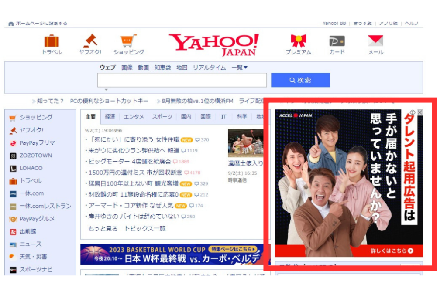447x288 pixels.
Task: Open the sumo wrestling news thumbnail
Action: 245,142
